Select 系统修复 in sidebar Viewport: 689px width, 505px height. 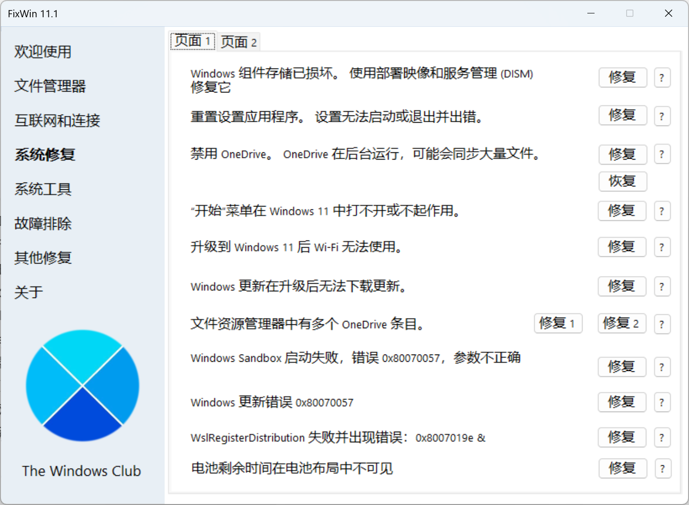pyautogui.click(x=45, y=155)
